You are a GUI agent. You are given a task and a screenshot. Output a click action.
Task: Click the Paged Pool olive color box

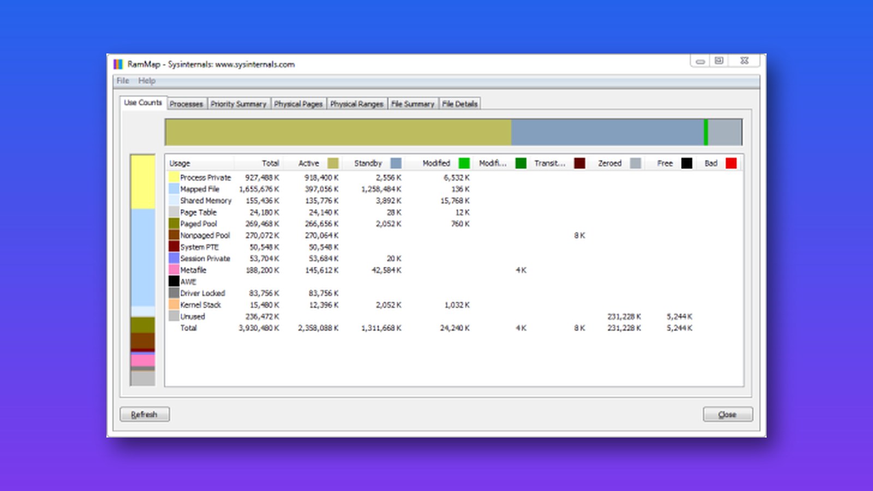(174, 224)
